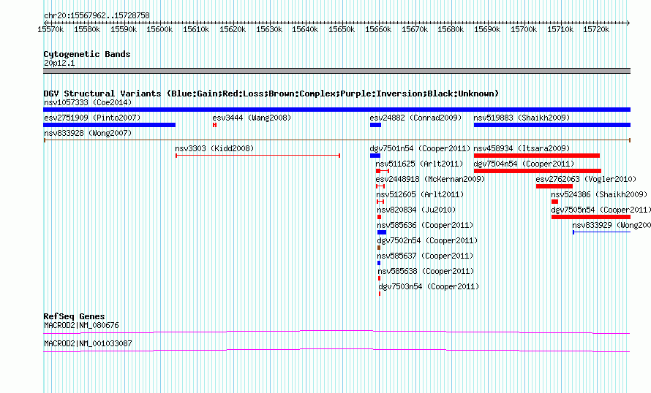
Task: Select the dgv7502n54 (Cooper2011) variant label
Action: [427, 240]
